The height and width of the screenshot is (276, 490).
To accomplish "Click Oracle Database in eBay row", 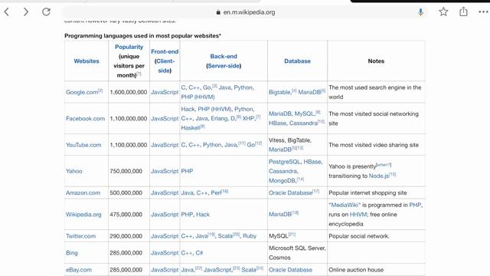I will coord(291,270).
